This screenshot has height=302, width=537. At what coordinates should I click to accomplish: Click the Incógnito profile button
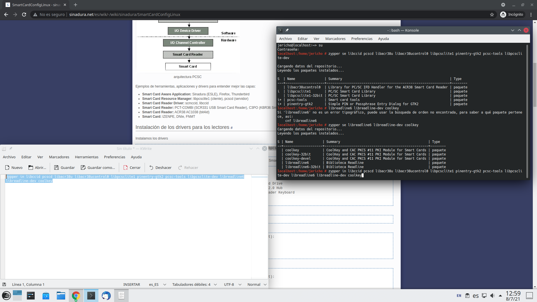click(x=512, y=15)
